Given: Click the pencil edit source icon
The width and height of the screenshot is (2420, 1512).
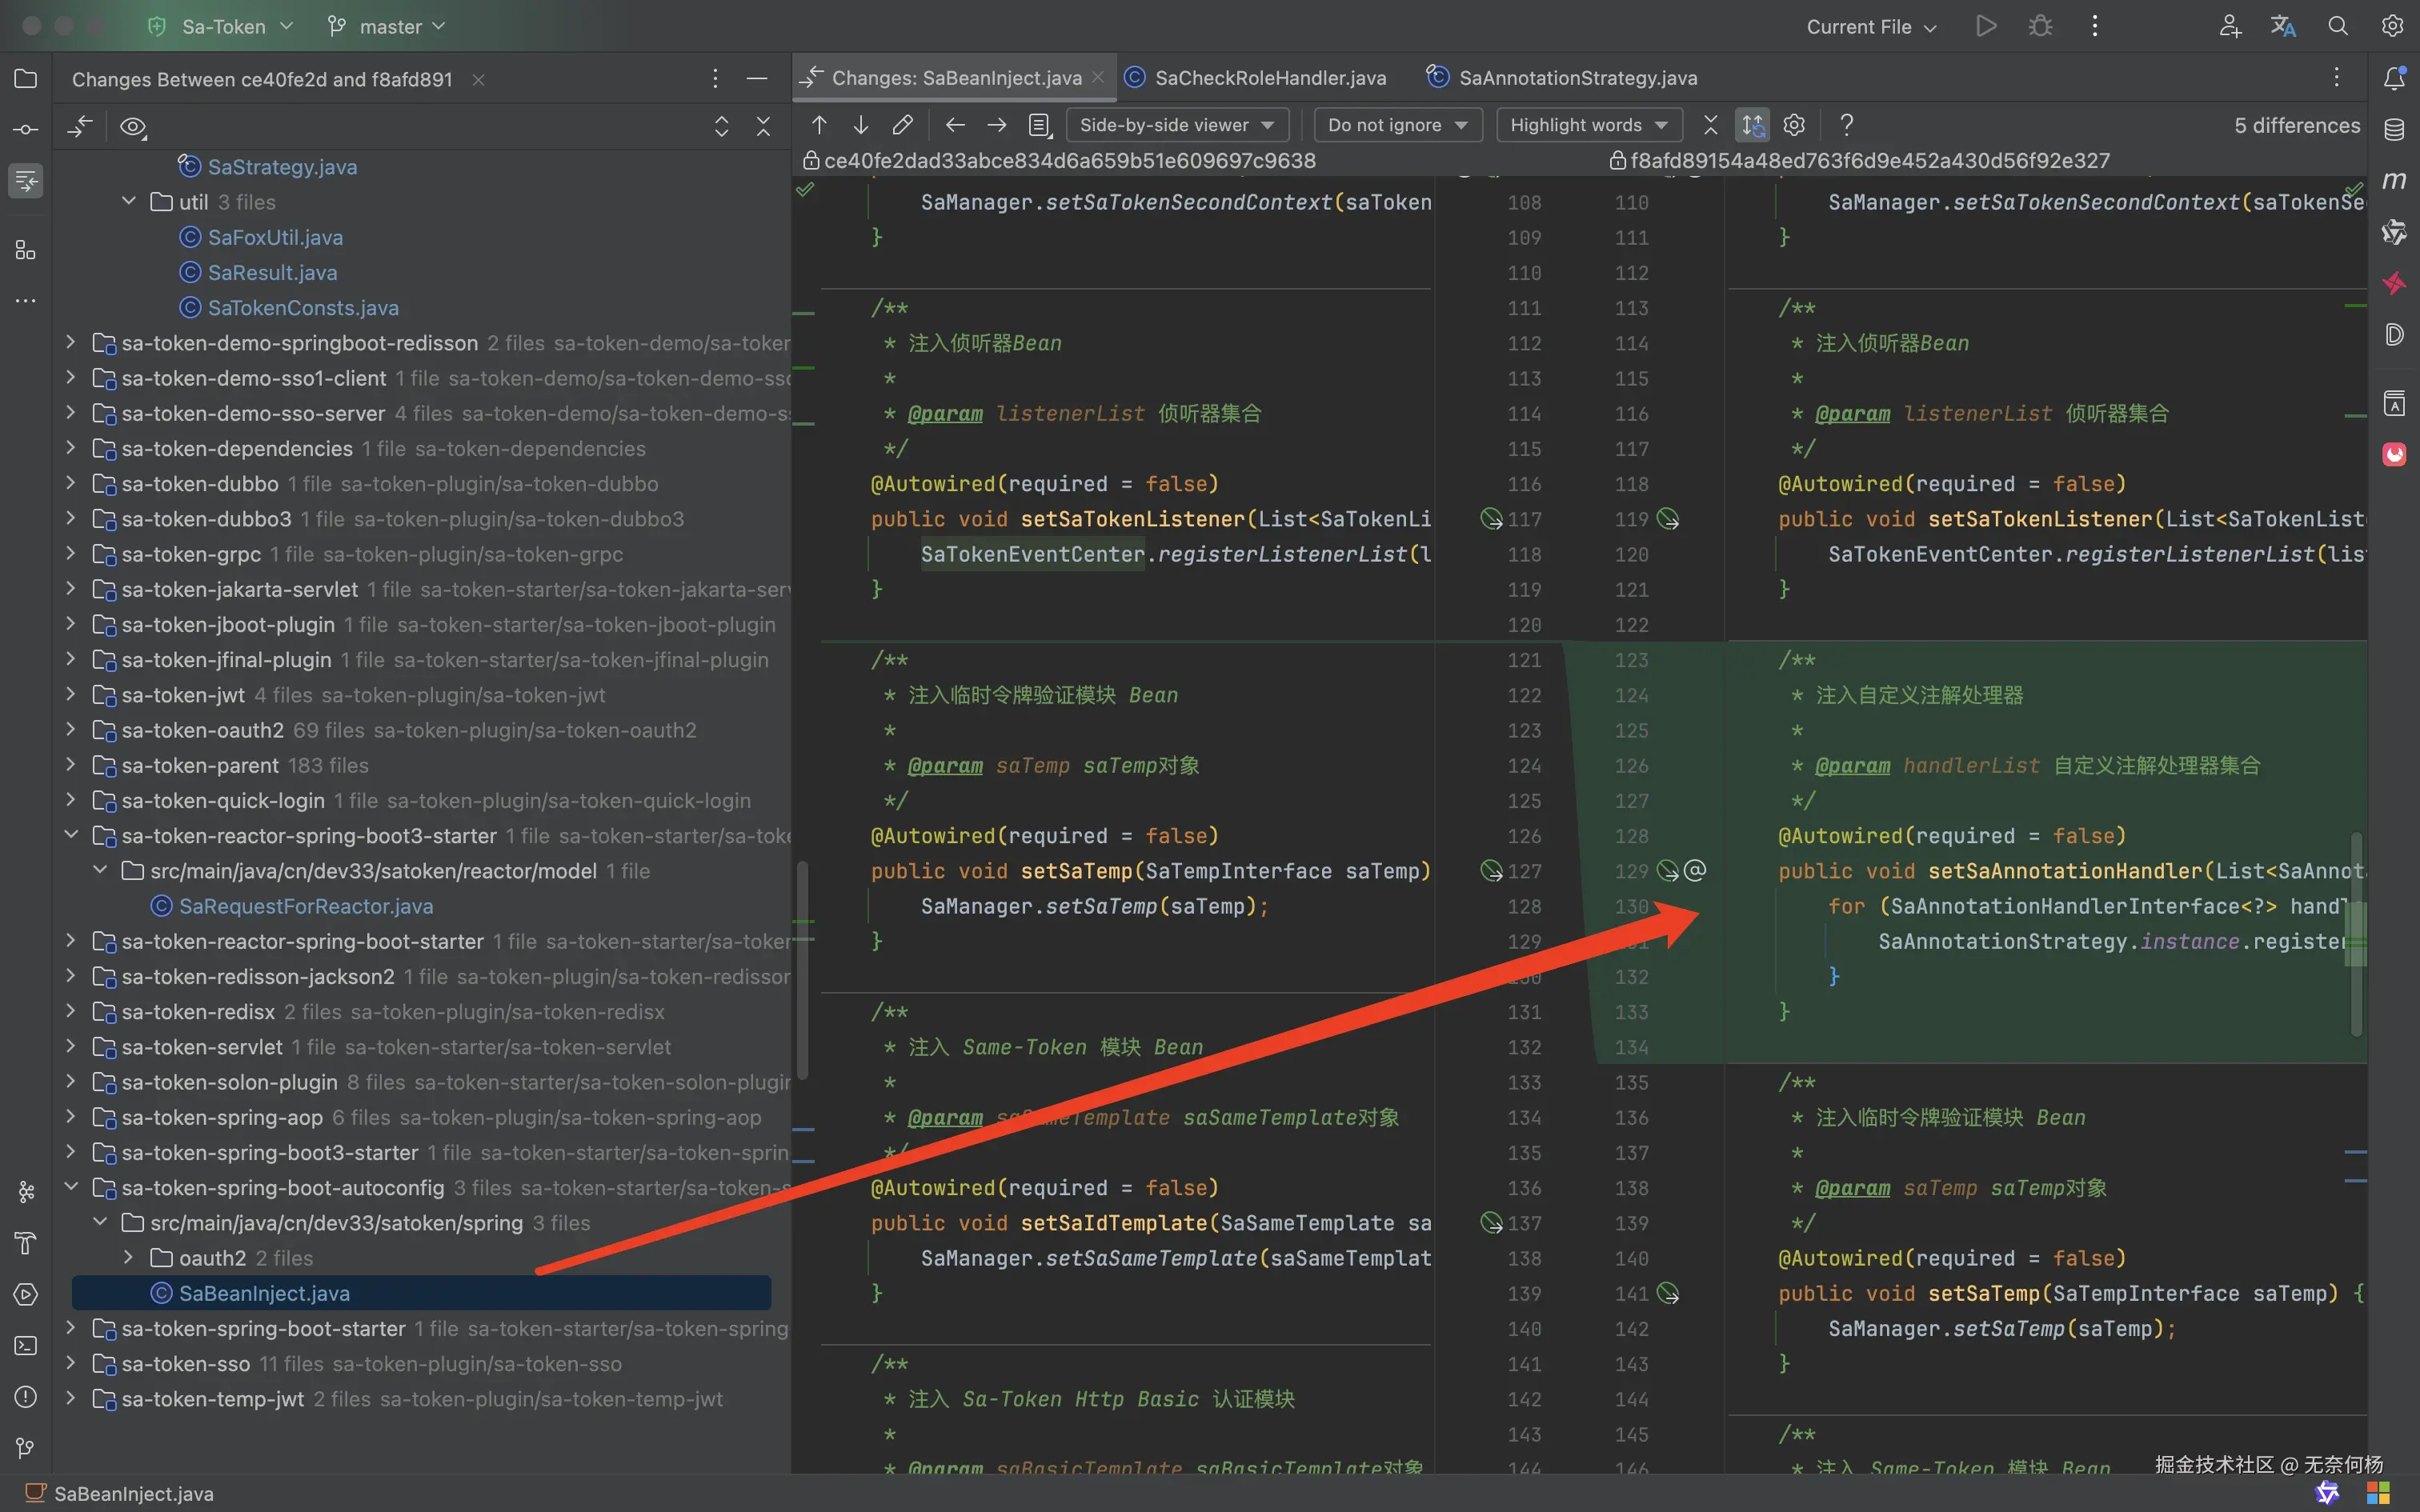Looking at the screenshot, I should (x=902, y=125).
